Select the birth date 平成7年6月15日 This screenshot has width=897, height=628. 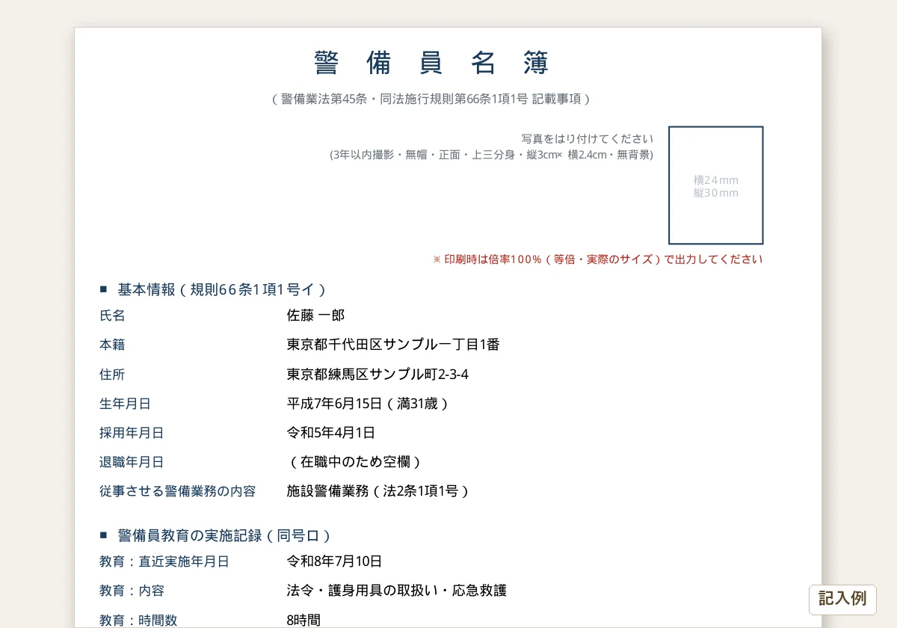click(335, 404)
